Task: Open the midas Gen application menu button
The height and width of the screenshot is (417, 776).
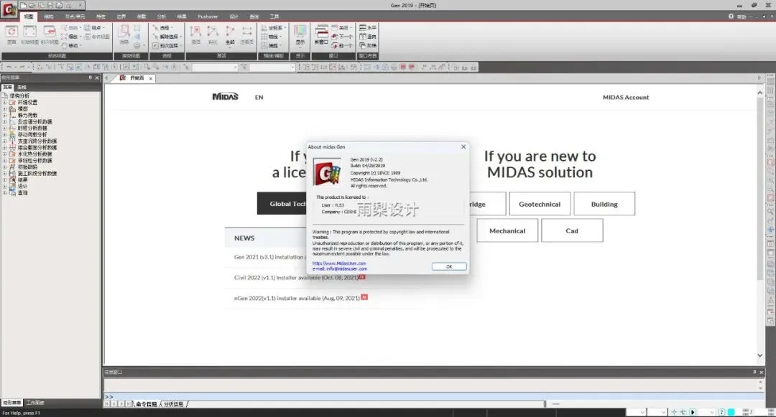Action: click(9, 9)
